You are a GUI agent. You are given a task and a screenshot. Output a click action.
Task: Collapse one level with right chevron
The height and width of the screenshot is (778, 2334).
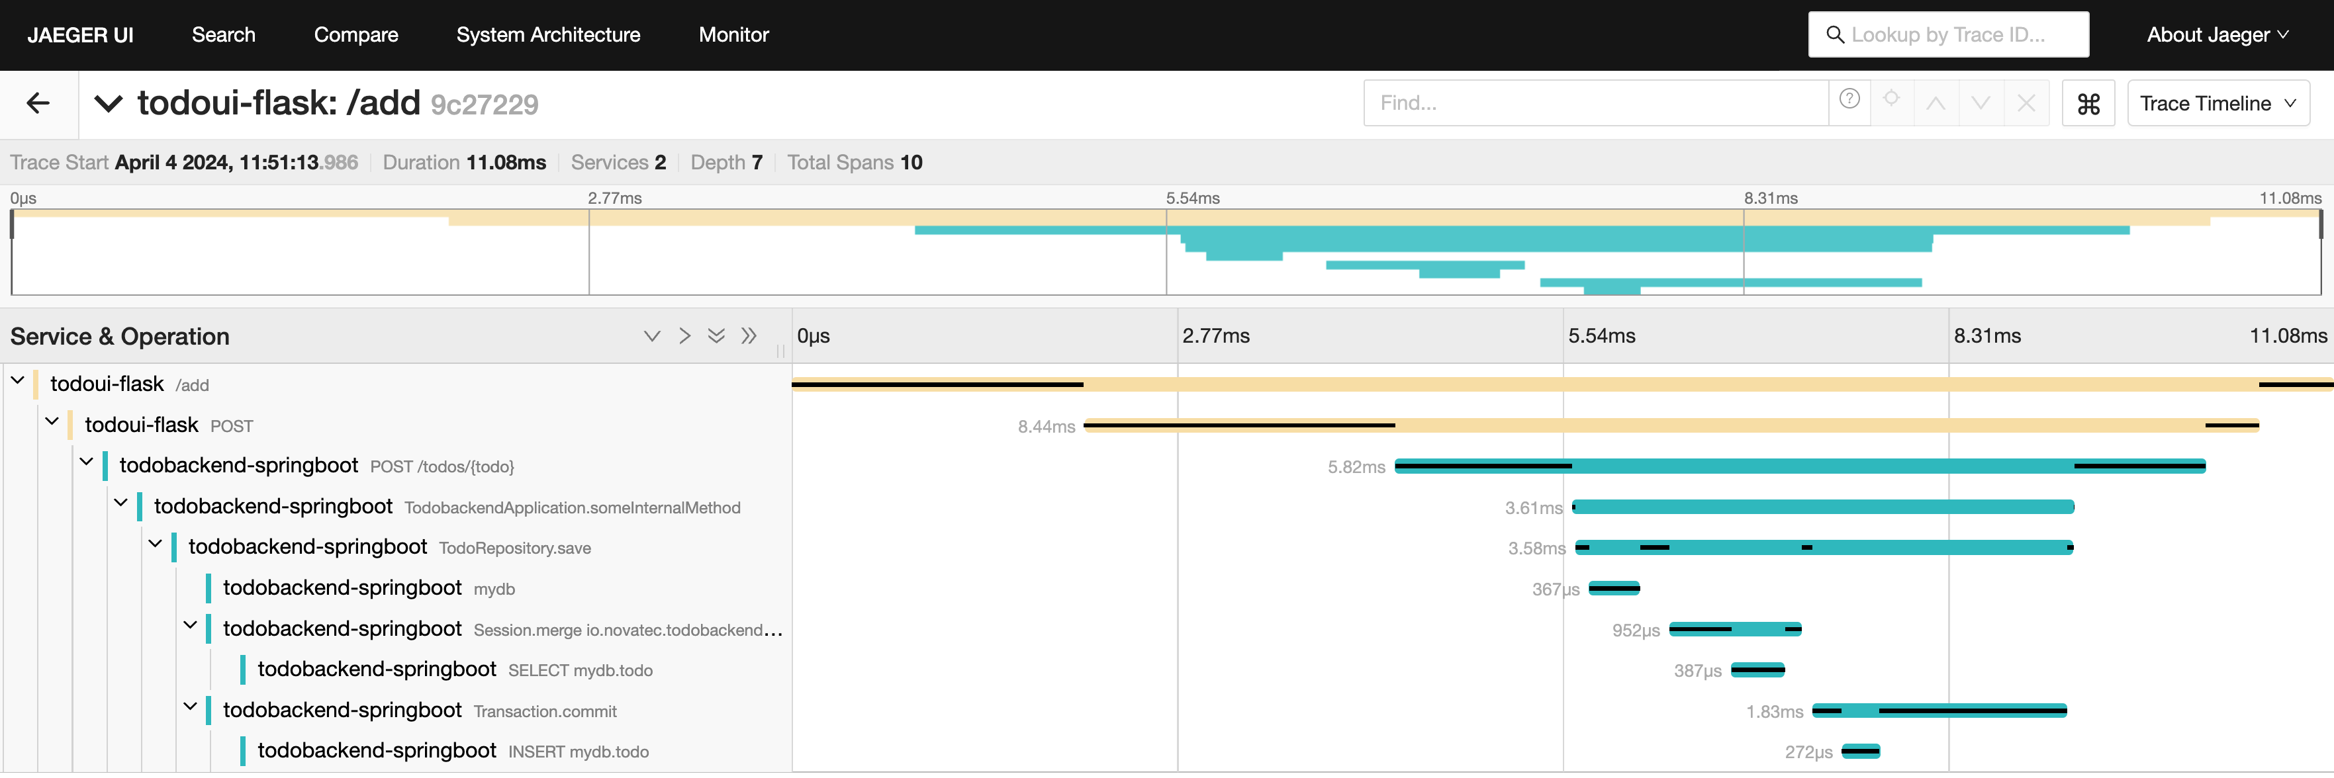click(x=684, y=336)
